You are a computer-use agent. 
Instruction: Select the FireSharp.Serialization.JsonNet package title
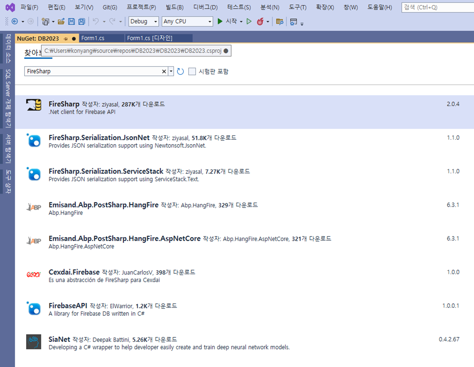(99, 138)
